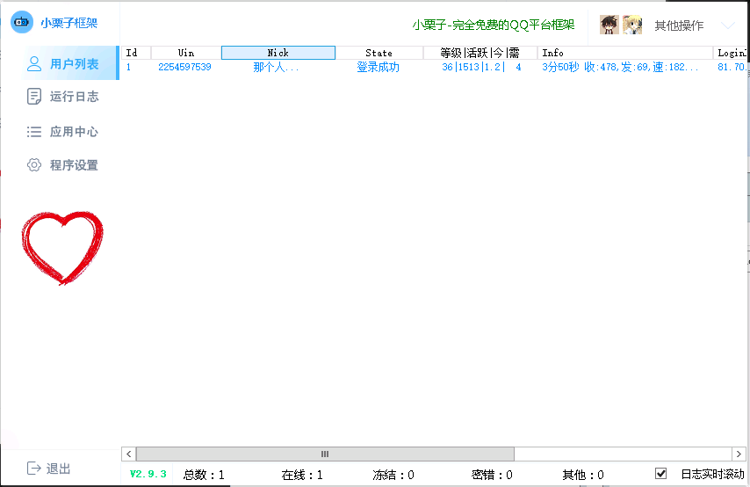750x487 pixels.
Task: Click the 其他：0 status entry
Action: (x=583, y=475)
